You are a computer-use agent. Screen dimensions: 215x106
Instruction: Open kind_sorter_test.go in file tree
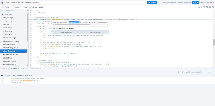click(9, 34)
